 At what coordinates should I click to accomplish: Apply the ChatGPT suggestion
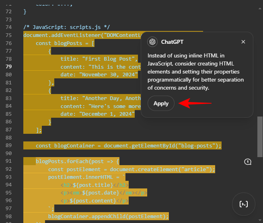pyautogui.click(x=161, y=103)
